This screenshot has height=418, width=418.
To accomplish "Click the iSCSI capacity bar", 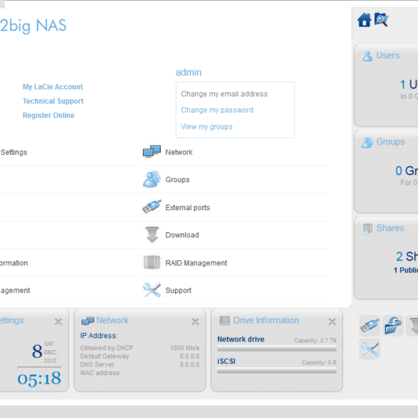I will click(277, 371).
